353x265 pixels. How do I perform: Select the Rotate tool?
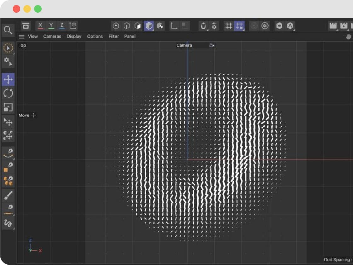8,93
